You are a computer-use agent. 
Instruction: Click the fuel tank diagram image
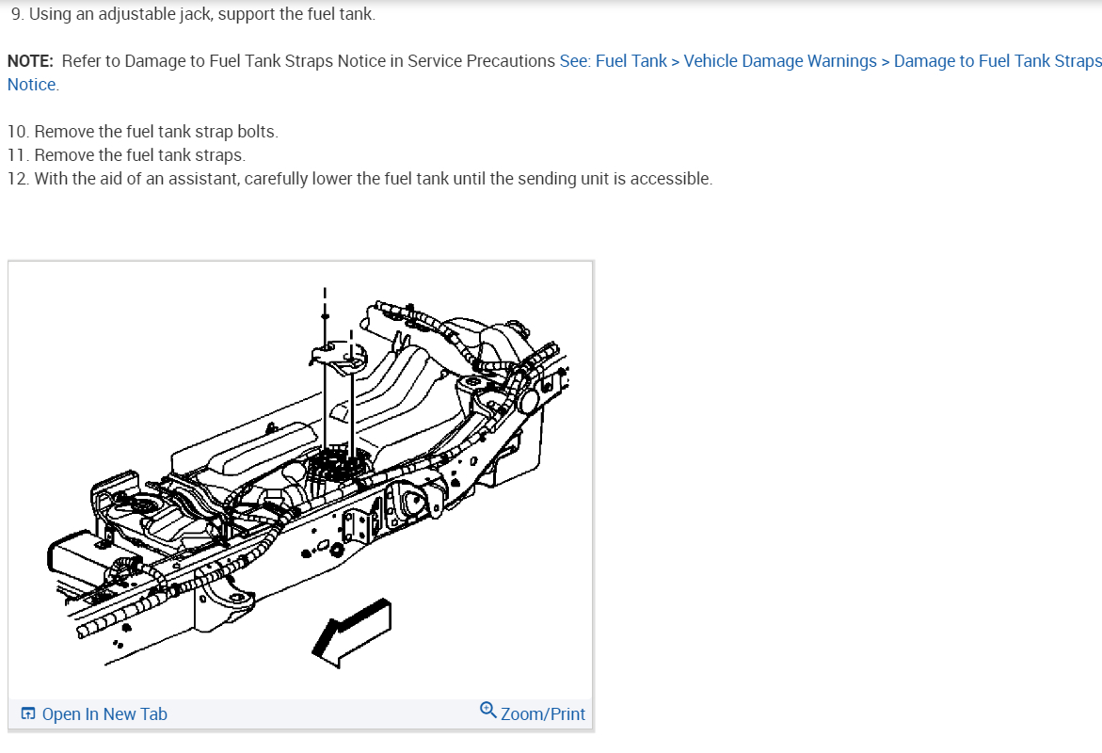coord(301,480)
